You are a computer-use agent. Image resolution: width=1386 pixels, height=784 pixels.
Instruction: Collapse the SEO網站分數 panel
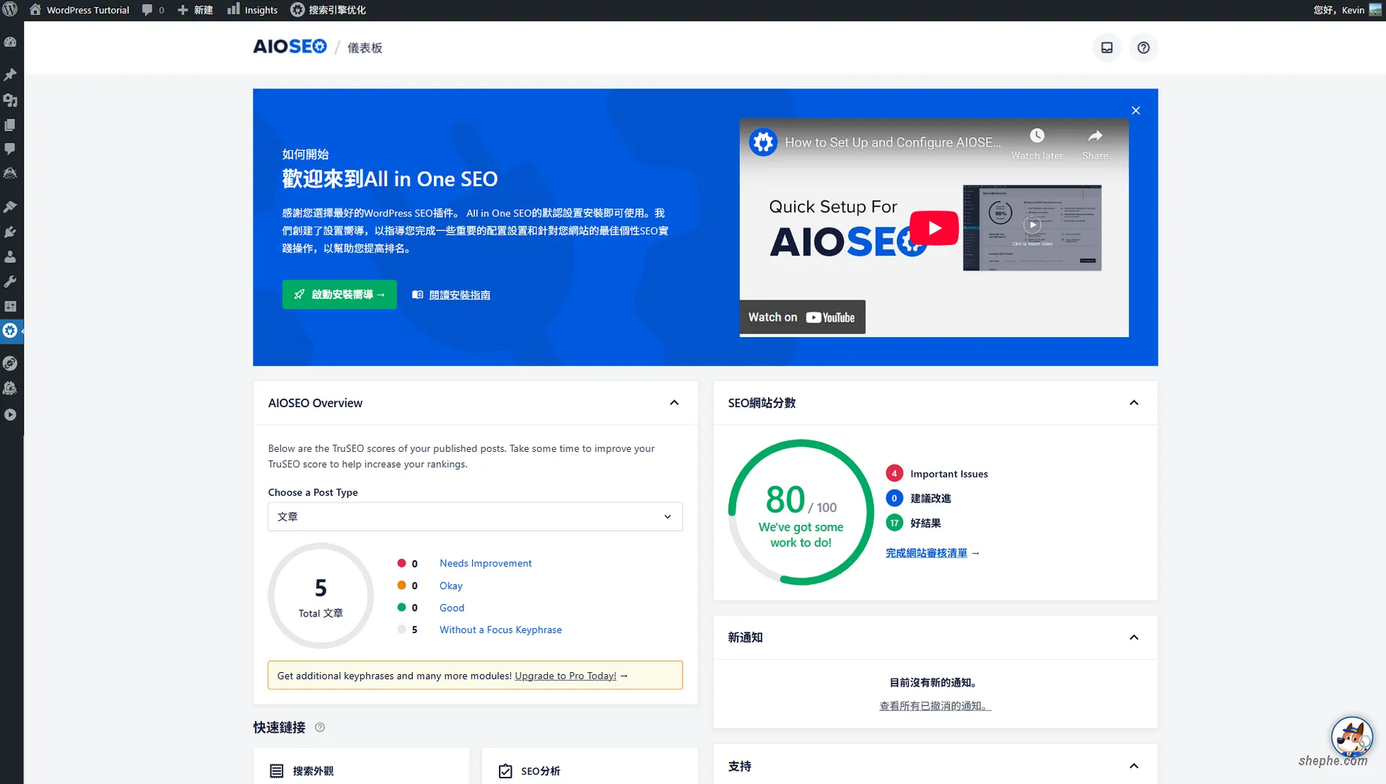pyautogui.click(x=1134, y=403)
